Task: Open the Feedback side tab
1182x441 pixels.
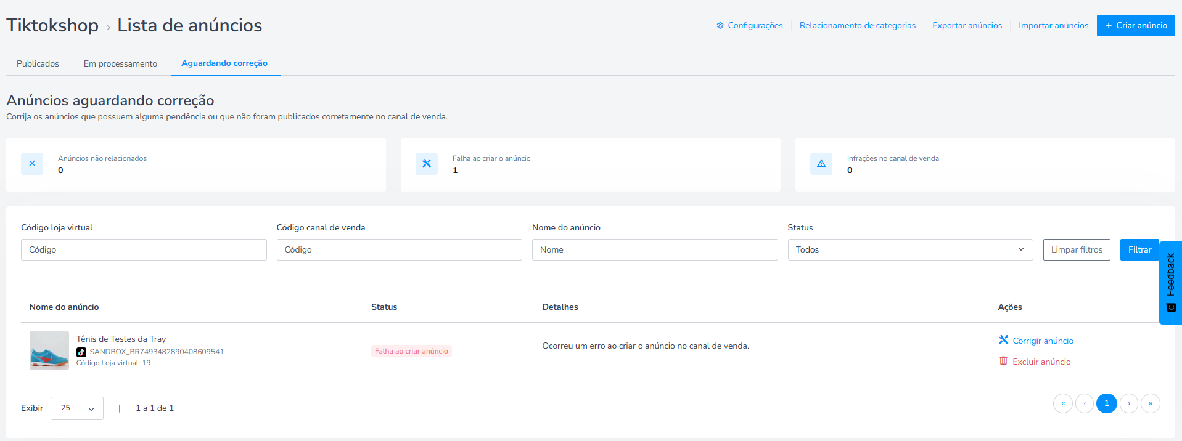Action: 1170,283
